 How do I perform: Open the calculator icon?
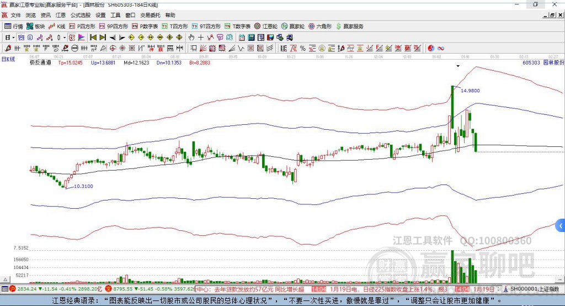pos(252,38)
